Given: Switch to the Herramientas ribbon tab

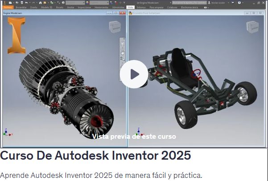Looking at the screenshot, I should (x=102, y=7).
